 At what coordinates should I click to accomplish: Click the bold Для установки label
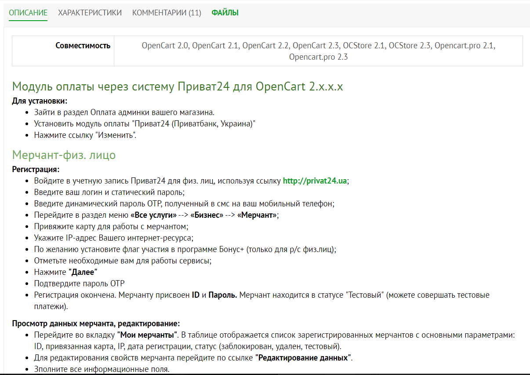click(x=40, y=101)
